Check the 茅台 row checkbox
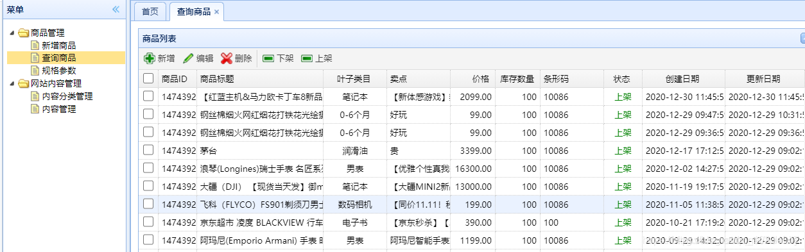805x252 pixels. 148,150
